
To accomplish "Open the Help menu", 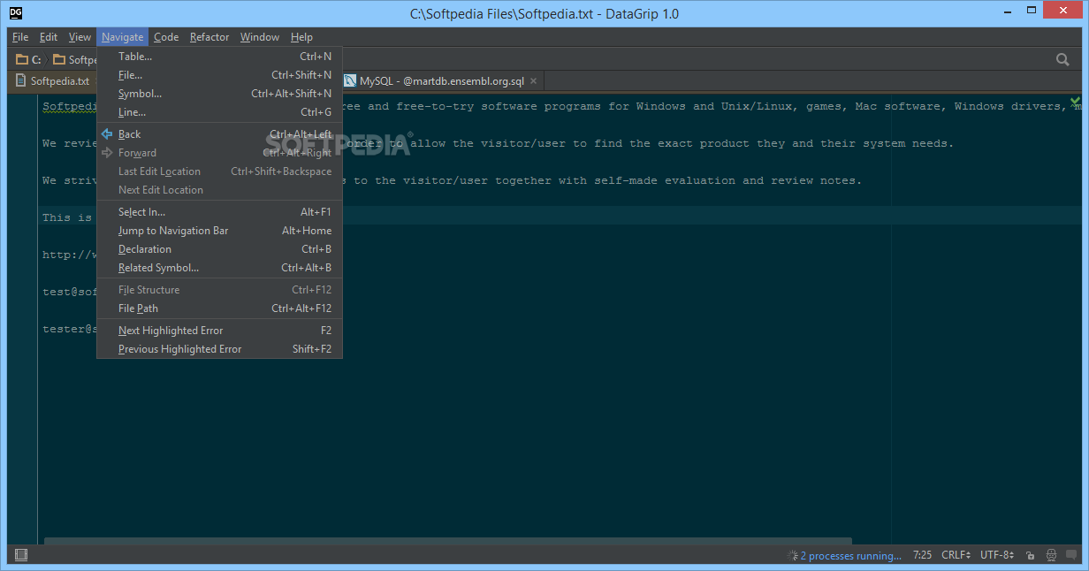I will click(x=301, y=37).
